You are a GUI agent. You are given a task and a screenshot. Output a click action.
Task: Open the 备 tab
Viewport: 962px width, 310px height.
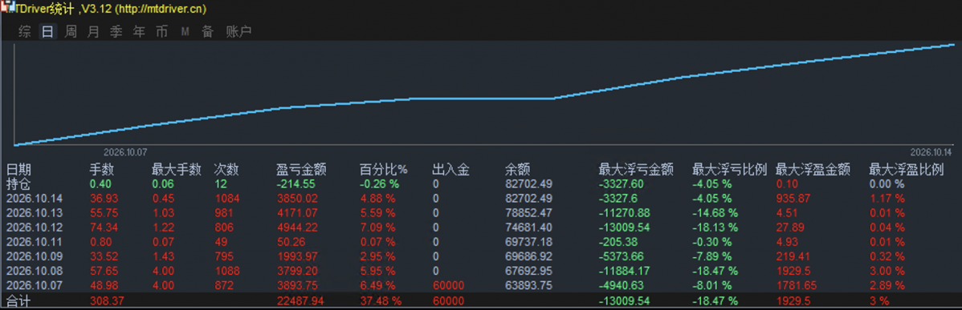click(x=208, y=32)
